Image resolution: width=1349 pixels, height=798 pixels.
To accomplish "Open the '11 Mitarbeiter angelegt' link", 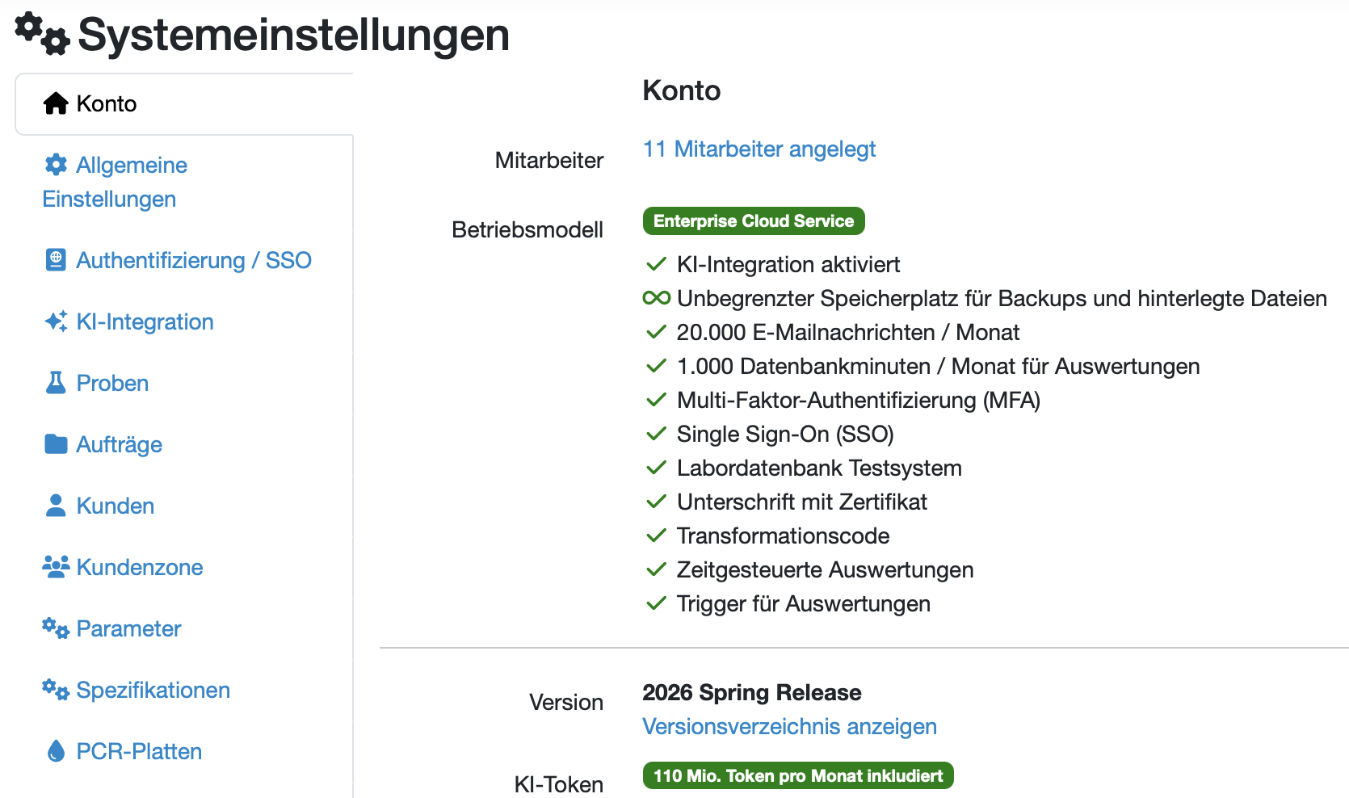I will click(x=759, y=149).
